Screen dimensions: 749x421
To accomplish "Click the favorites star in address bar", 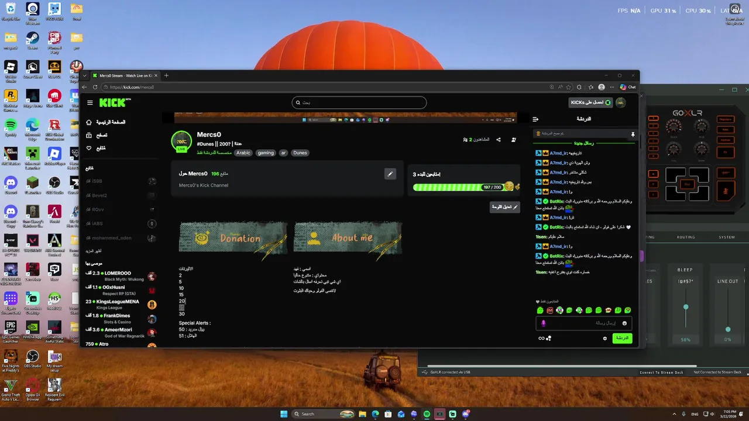I will pyautogui.click(x=569, y=87).
